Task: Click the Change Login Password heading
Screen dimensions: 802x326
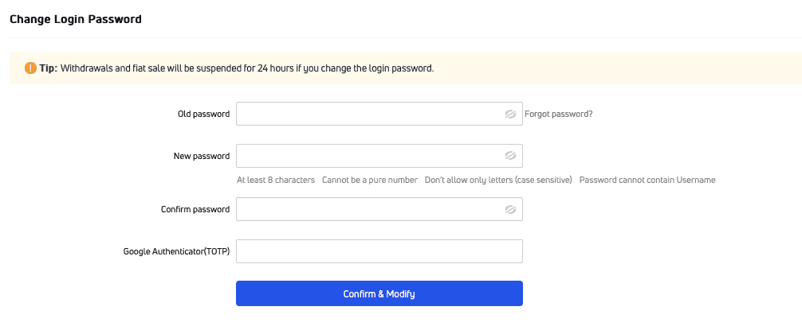Action: coord(75,18)
